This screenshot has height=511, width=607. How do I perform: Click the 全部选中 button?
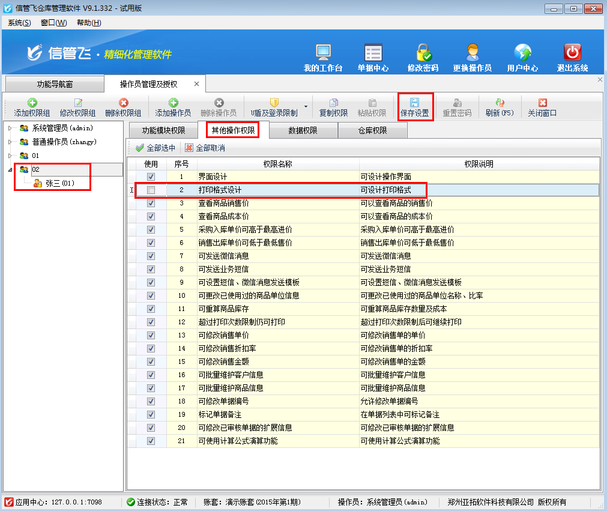click(x=156, y=148)
